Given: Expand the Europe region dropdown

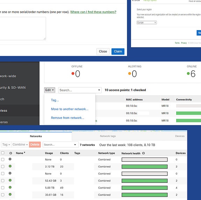Looking at the screenshot, I should click(147, 22).
